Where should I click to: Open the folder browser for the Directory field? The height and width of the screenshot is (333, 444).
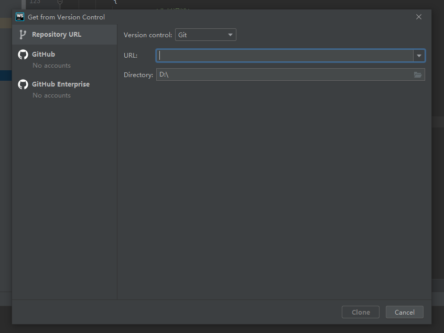(x=418, y=74)
